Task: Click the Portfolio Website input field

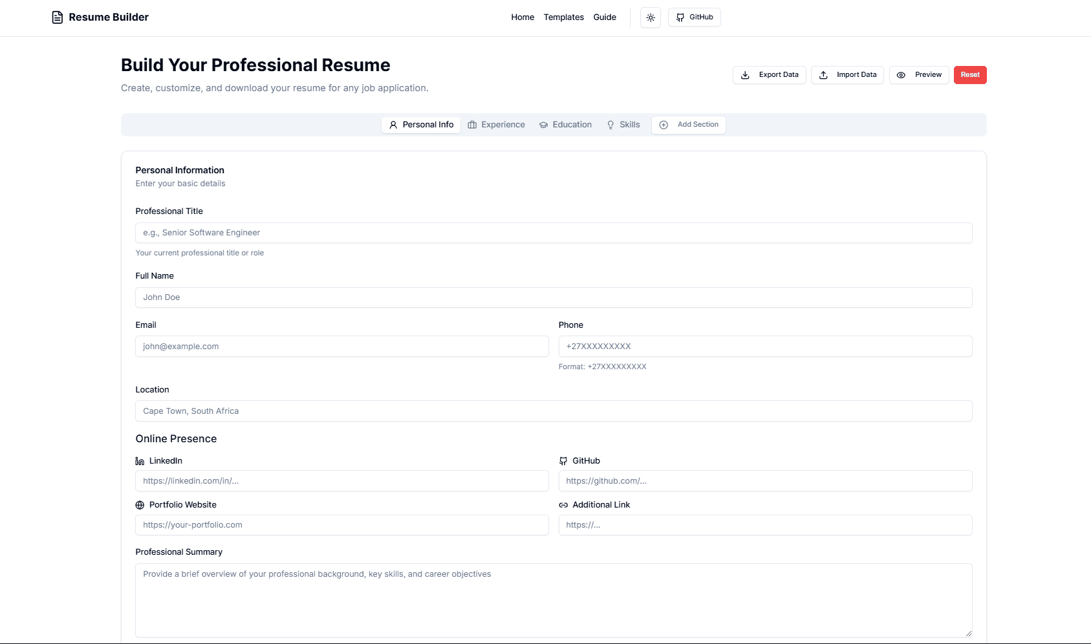Action: [341, 525]
